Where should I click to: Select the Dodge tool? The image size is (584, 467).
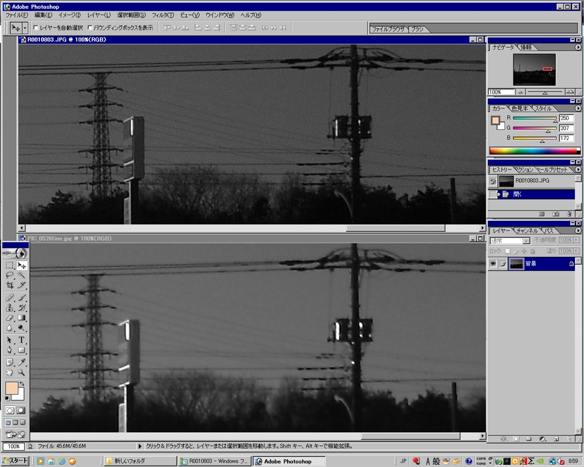point(22,328)
